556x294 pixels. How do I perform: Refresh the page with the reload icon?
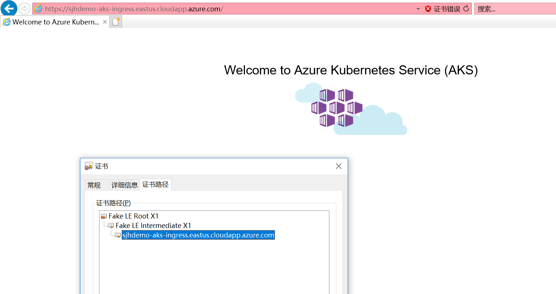(466, 8)
